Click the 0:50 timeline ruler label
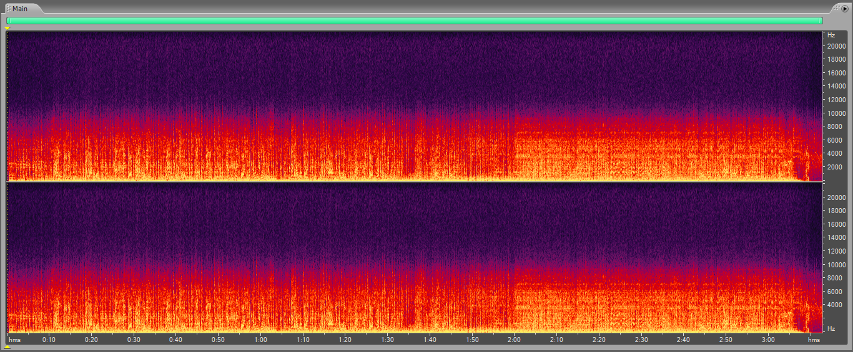Screen dimensions: 853x352 tap(218, 340)
